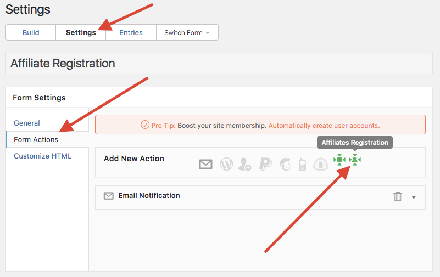The image size is (440, 277).
Task: Add the user registration action icon
Action: click(244, 164)
